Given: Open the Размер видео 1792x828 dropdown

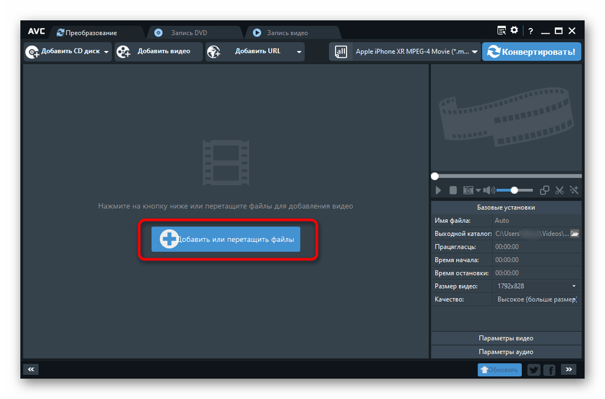Looking at the screenshot, I should pos(537,286).
